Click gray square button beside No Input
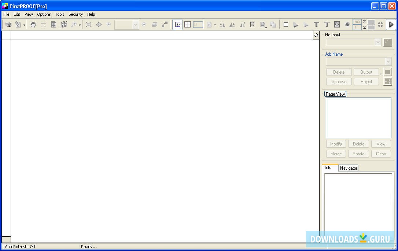The image size is (398, 251). click(x=388, y=42)
